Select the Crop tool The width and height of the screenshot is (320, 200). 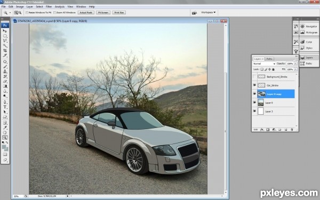(5, 51)
